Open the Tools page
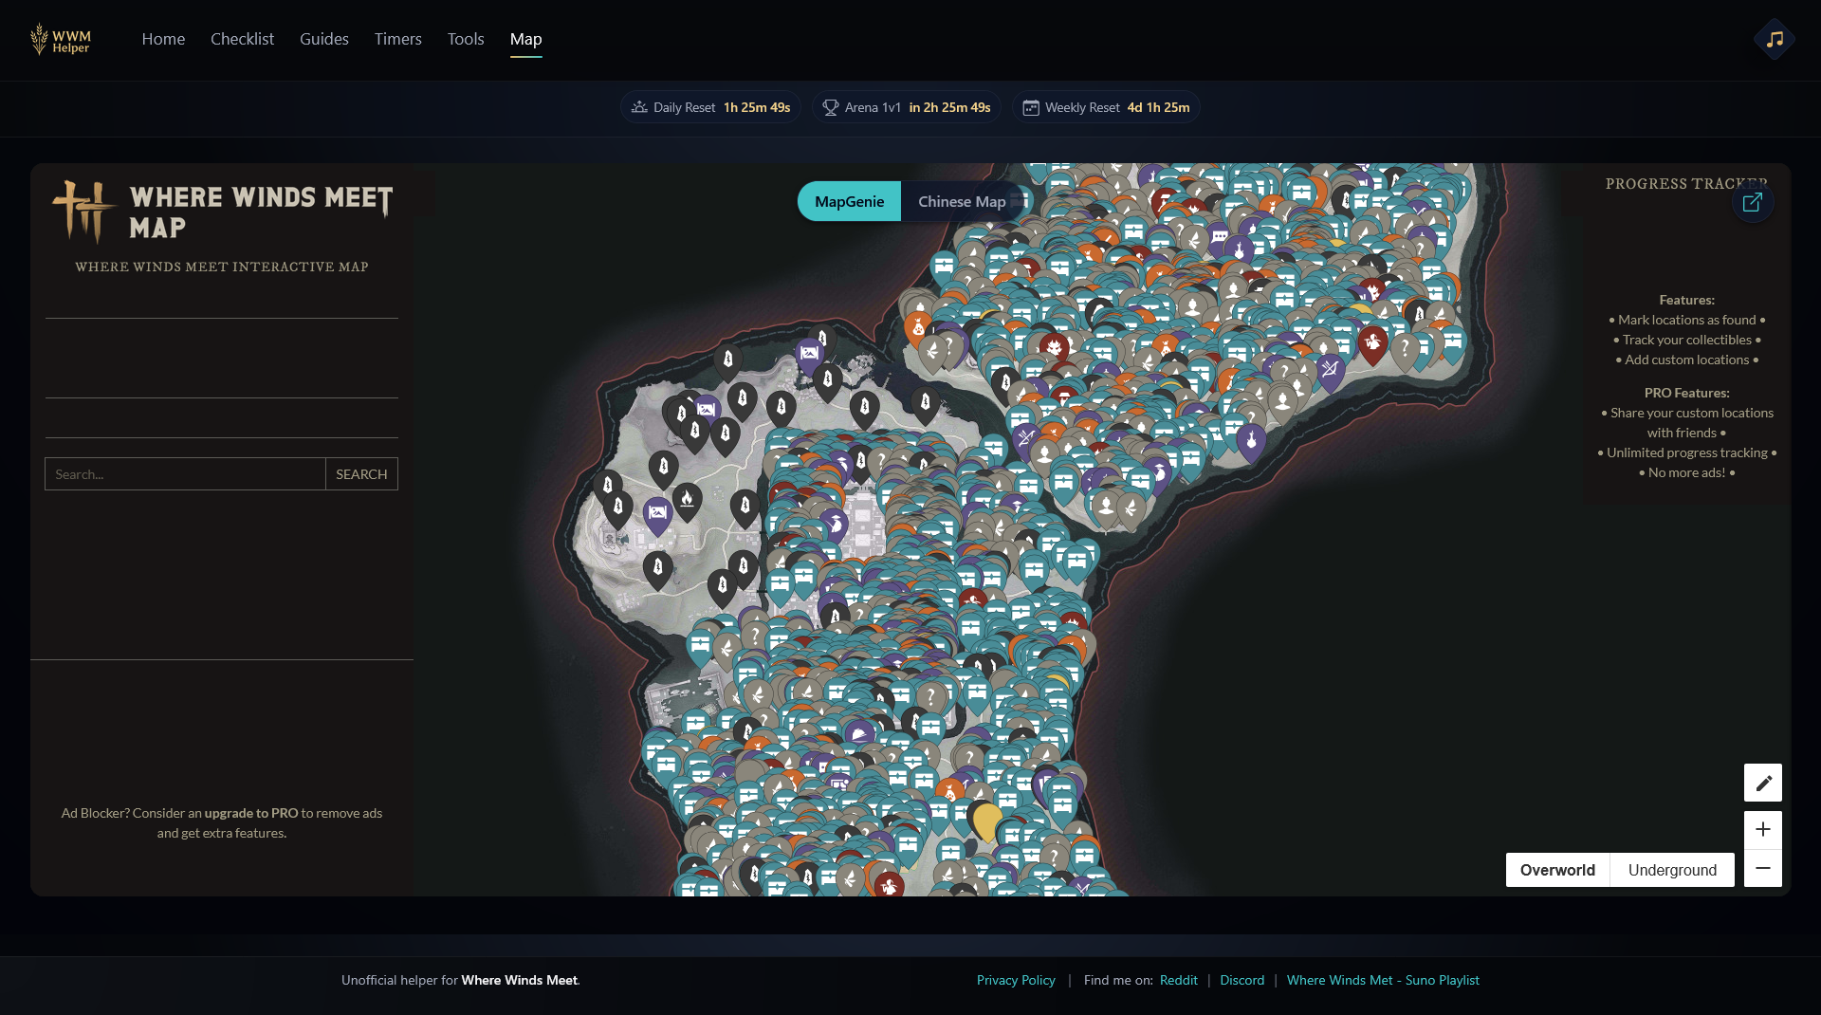Image resolution: width=1821 pixels, height=1015 pixels. click(466, 39)
